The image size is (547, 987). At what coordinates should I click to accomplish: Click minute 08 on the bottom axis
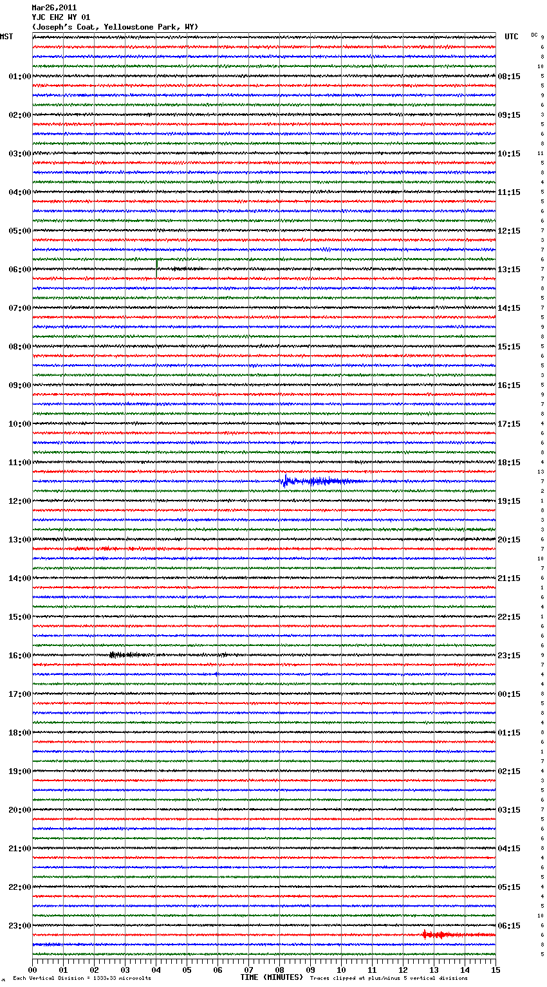[x=279, y=970]
